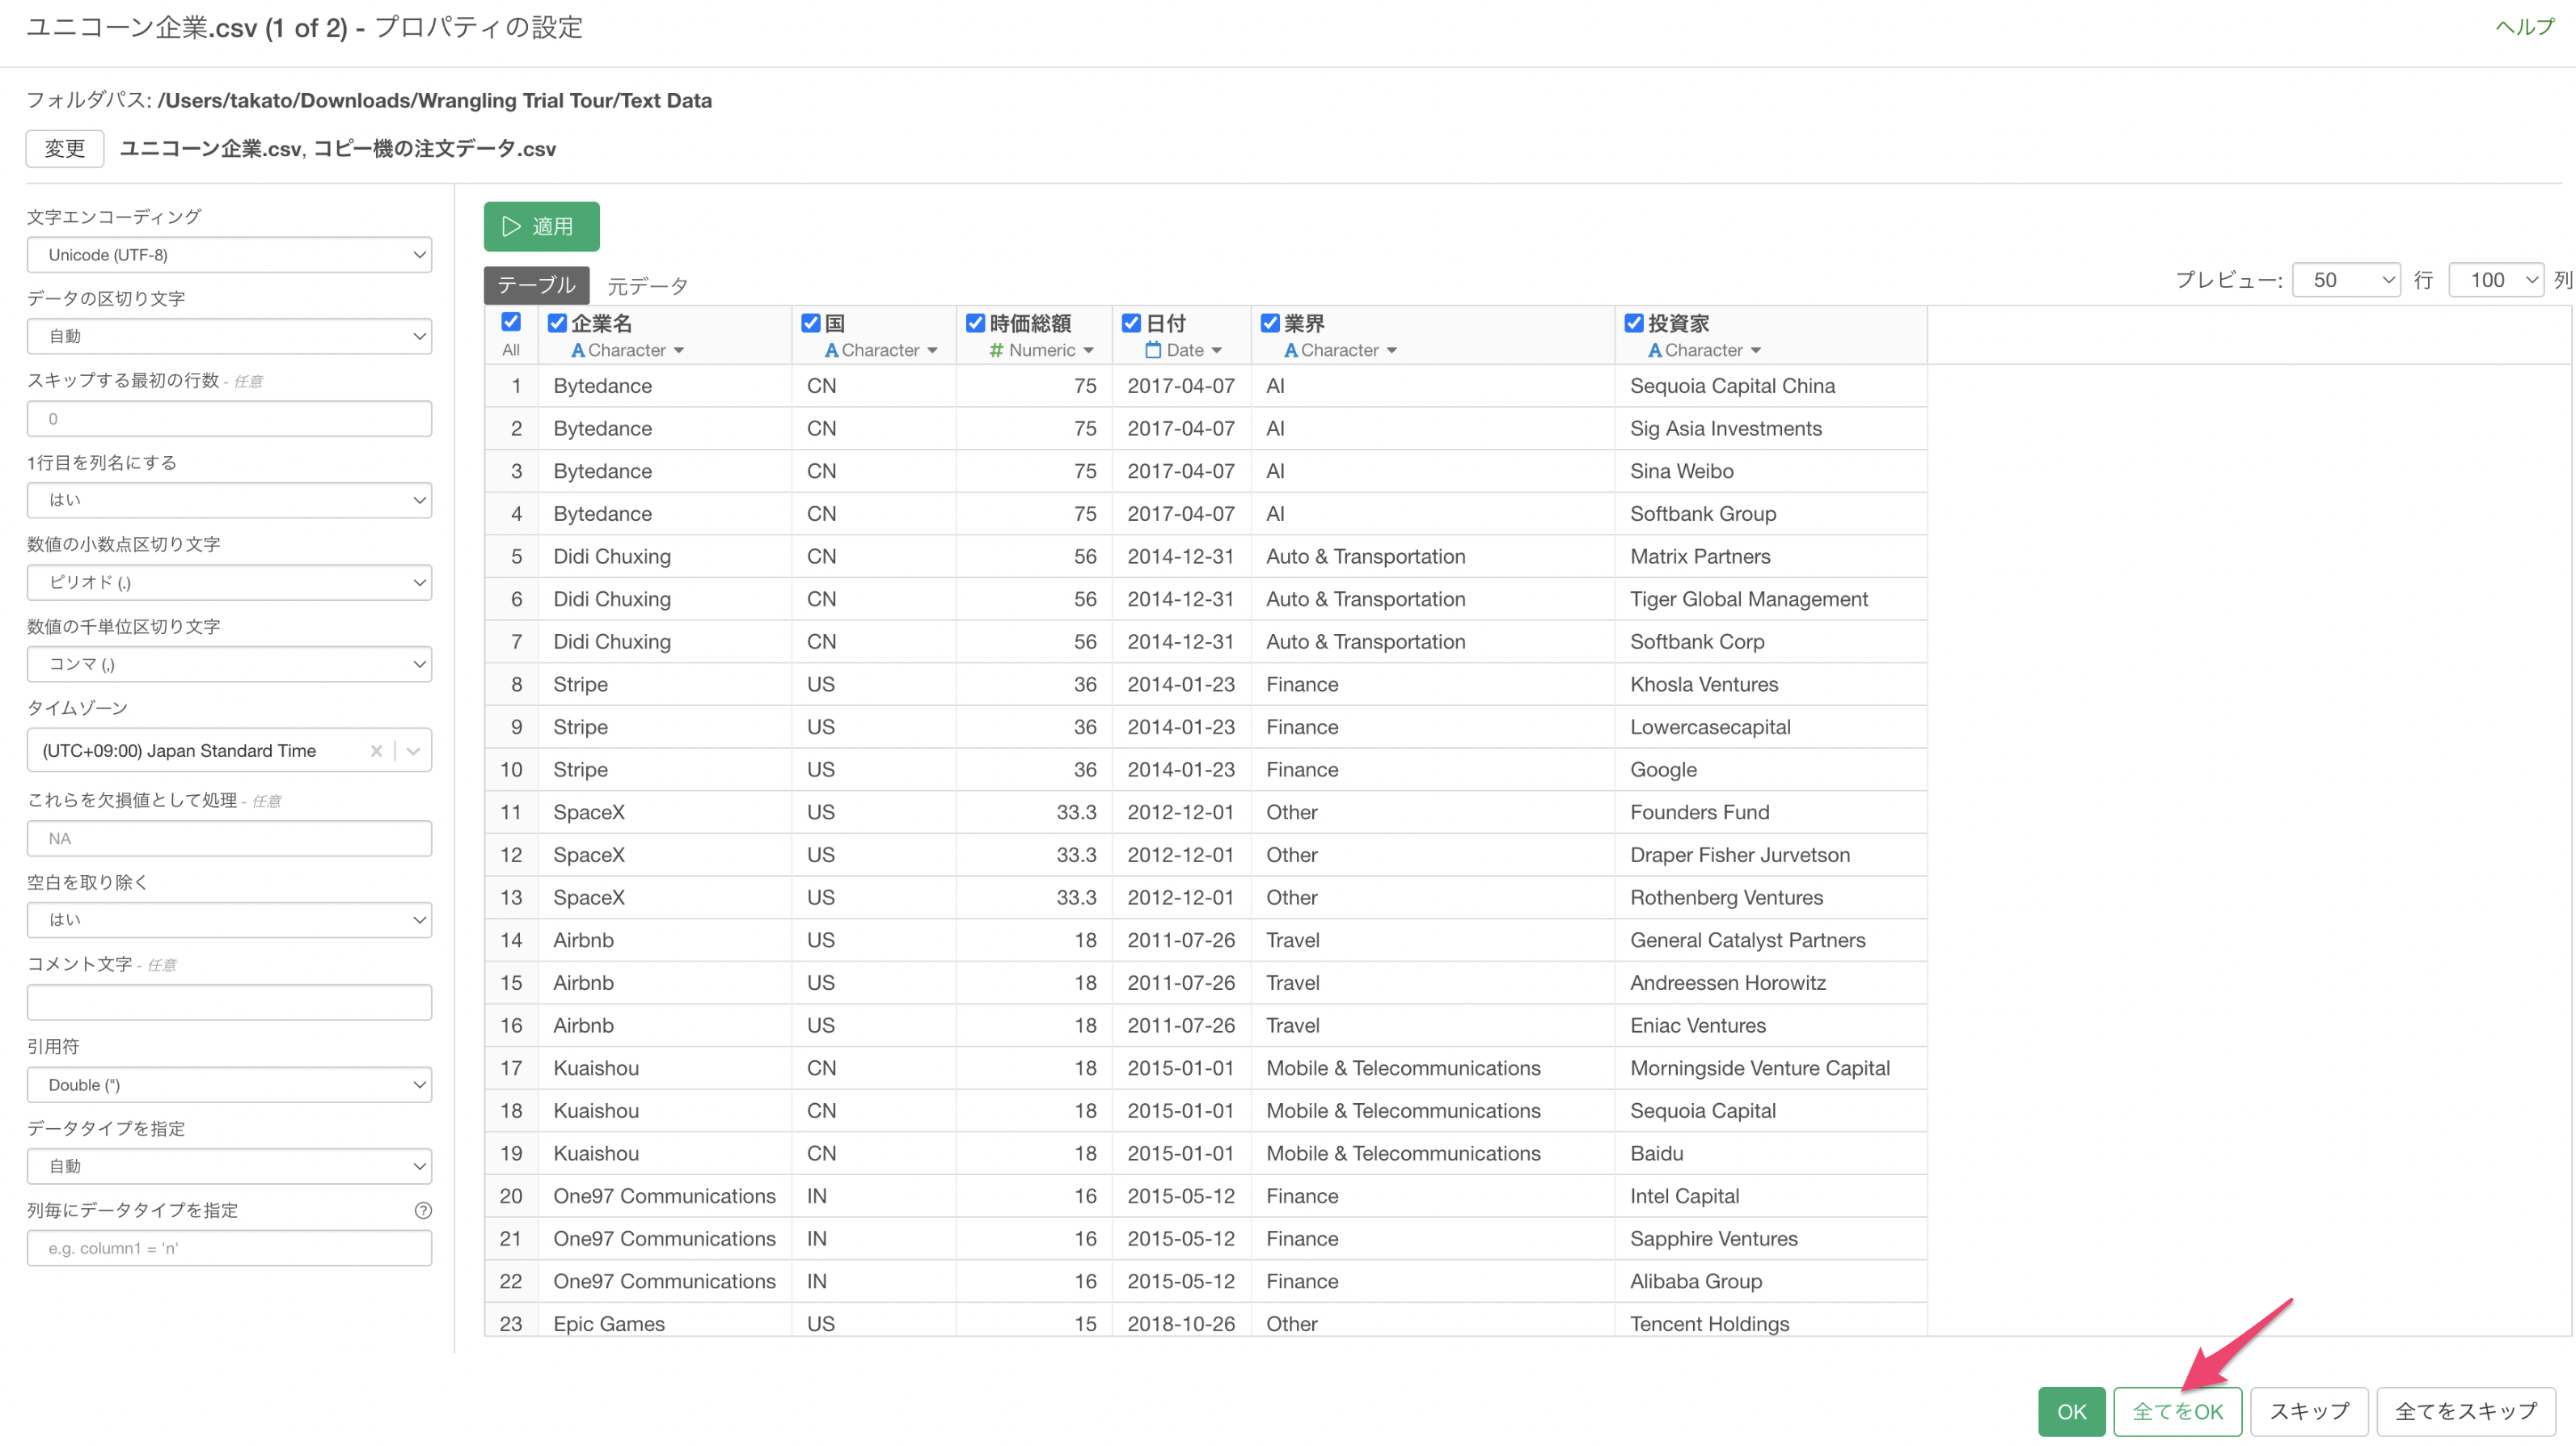The height and width of the screenshot is (1446, 2576).
Task: Click the green 適用 button
Action: pyautogui.click(x=542, y=227)
